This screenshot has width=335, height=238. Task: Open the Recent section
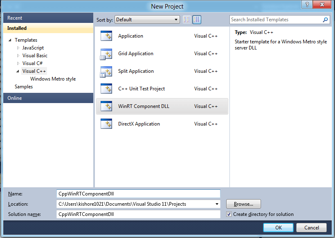[x=48, y=18]
